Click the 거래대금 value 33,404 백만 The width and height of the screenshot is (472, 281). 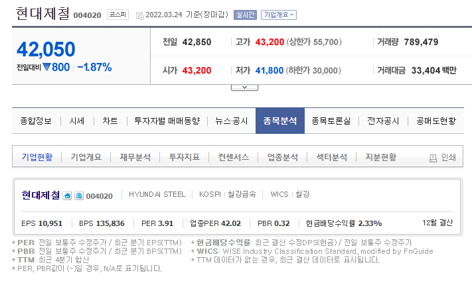434,71
